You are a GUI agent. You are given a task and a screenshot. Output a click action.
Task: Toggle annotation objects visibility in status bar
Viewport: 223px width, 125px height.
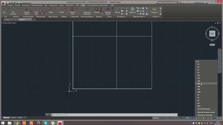pyautogui.click(x=191, y=118)
